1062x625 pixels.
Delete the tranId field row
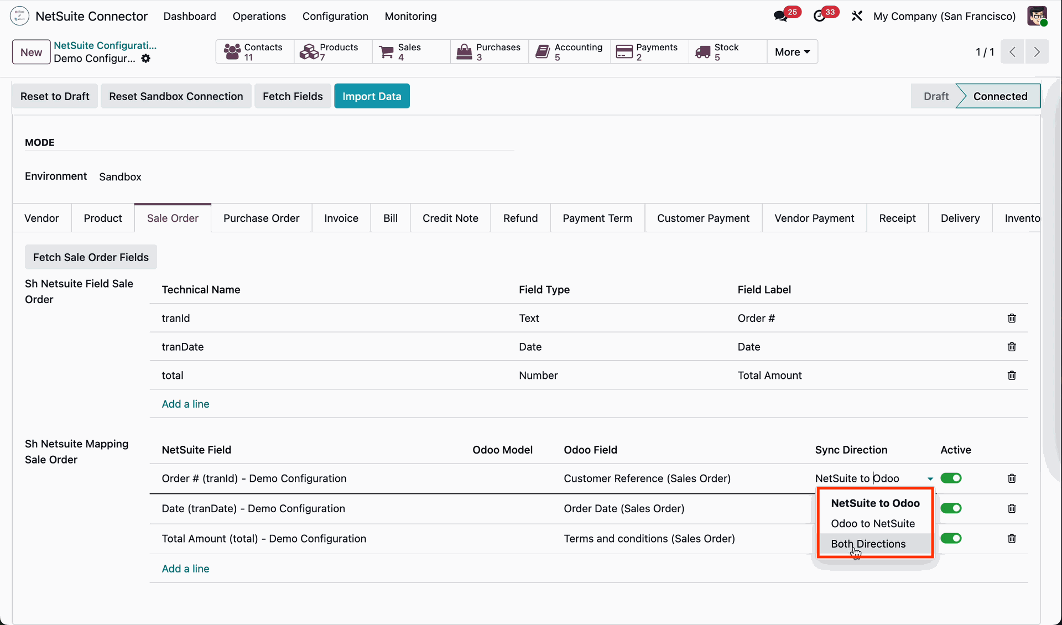(x=1012, y=318)
